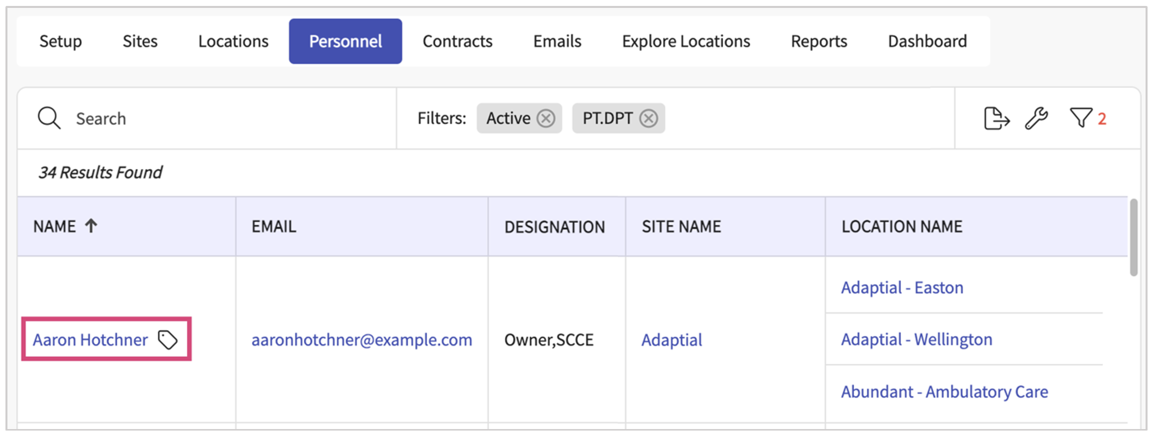1154x436 pixels.
Task: Click the magnifying glass search icon
Action: 49,118
